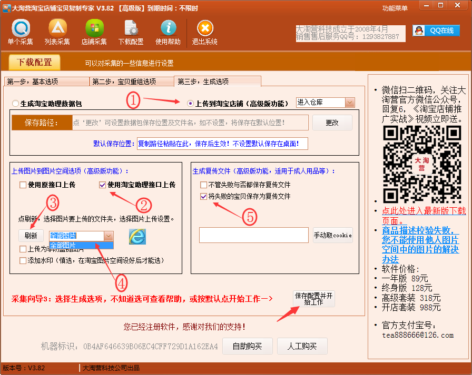Viewport: 472px width, 375px height.
Task: Click the cookie text input field
Action: click(x=254, y=235)
